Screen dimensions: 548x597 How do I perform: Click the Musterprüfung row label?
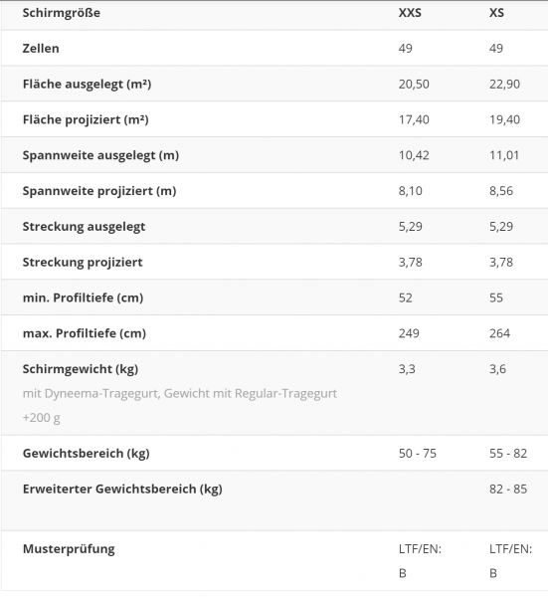pos(69,549)
